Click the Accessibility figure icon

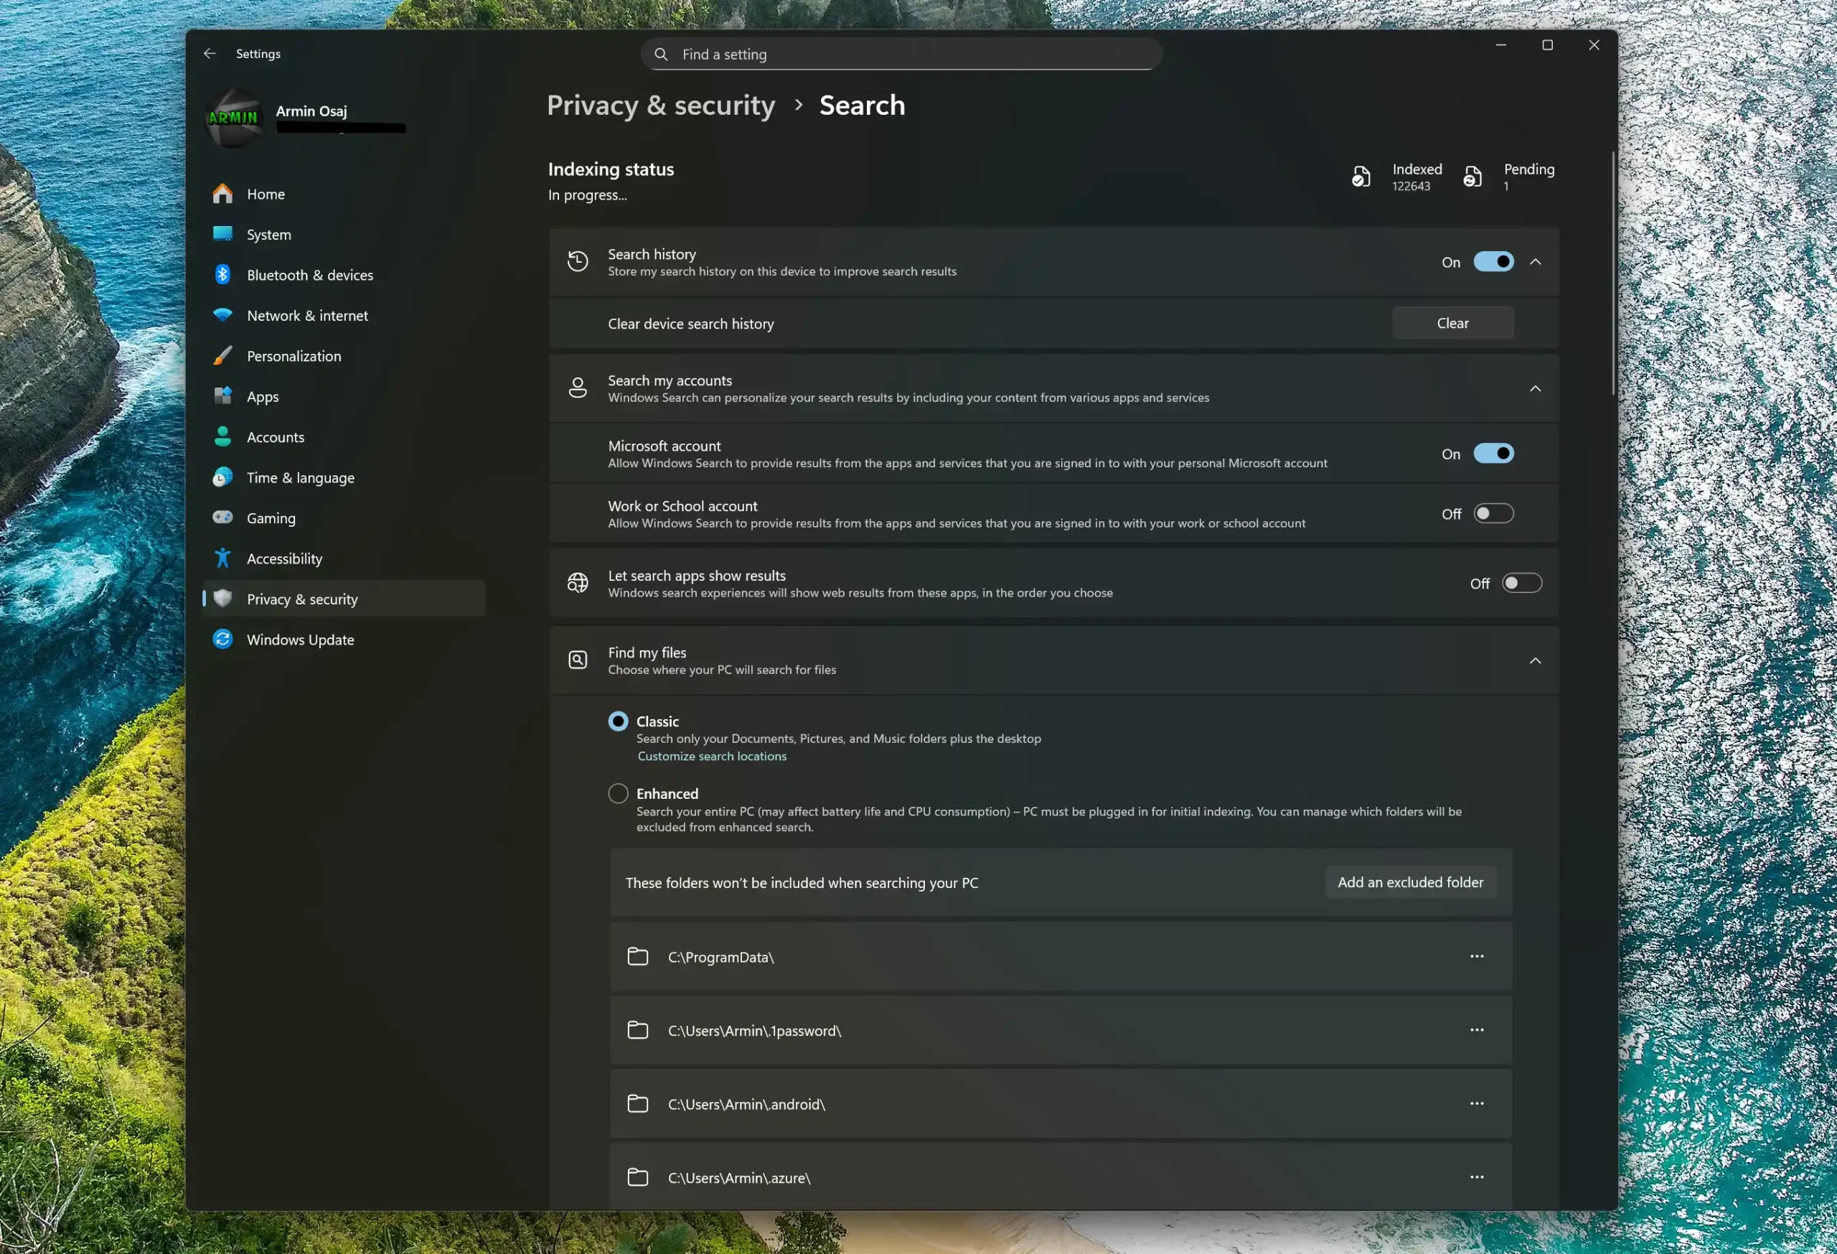click(223, 558)
